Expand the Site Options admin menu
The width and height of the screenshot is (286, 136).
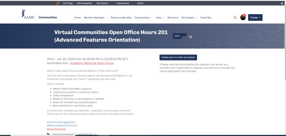(104, 3)
